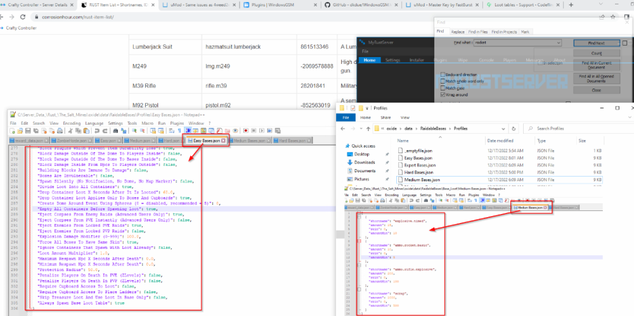Click Copy icon in left Notepad++ toolbar
Viewport: 634px width, 316px height.
pyautogui.click(x=78, y=130)
